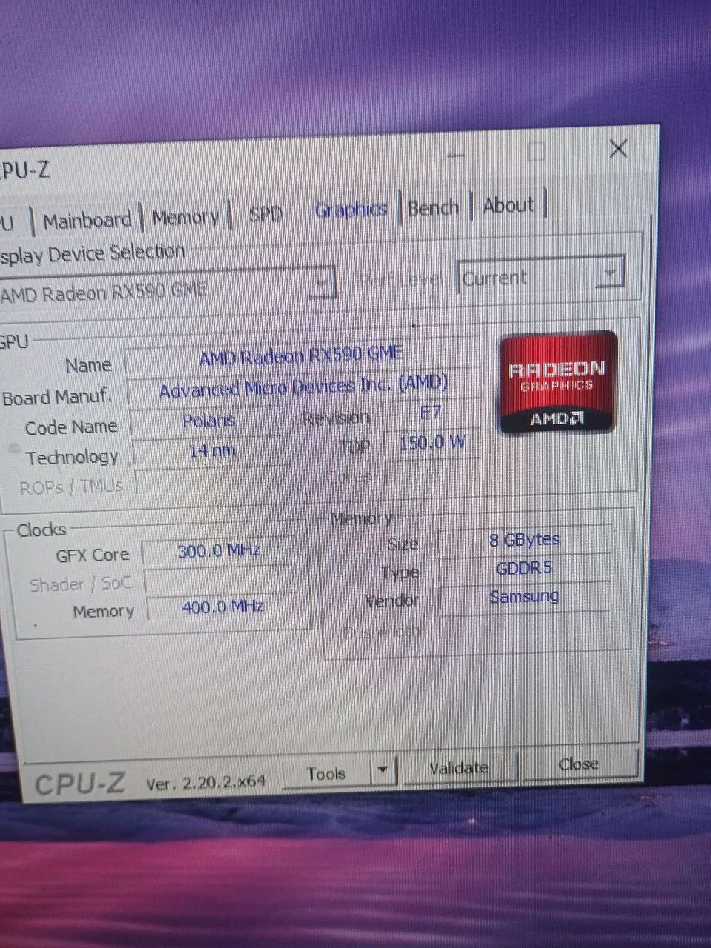
Task: Click the Close button at bottom
Action: click(x=578, y=764)
